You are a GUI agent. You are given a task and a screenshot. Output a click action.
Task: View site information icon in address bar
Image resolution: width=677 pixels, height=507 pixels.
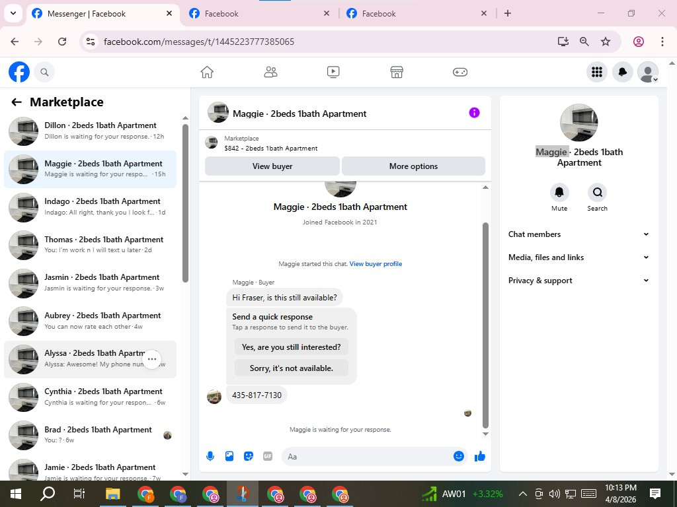(x=90, y=42)
